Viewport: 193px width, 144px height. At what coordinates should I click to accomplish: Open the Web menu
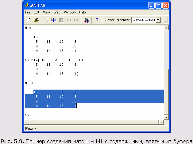pos(57,13)
